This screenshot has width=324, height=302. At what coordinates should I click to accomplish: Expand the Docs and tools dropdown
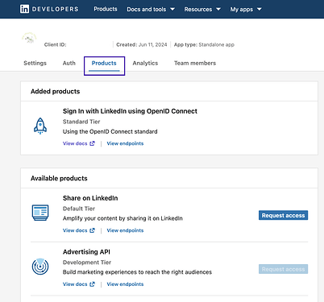coord(151,10)
